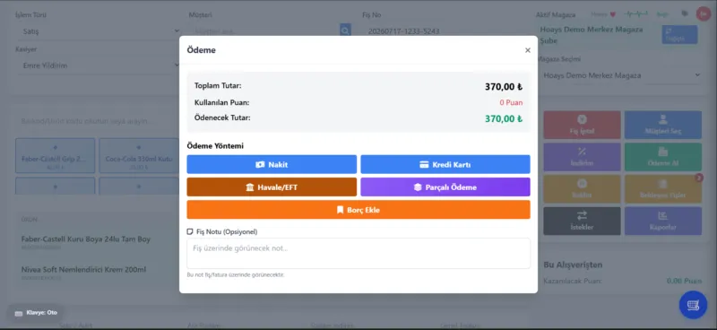This screenshot has width=717, height=330.
Task: Click the yellow Beklet tile
Action: [582, 189]
